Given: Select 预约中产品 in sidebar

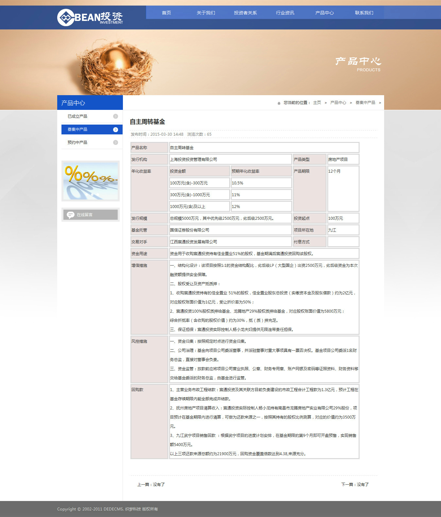Looking at the screenshot, I should coord(77,143).
